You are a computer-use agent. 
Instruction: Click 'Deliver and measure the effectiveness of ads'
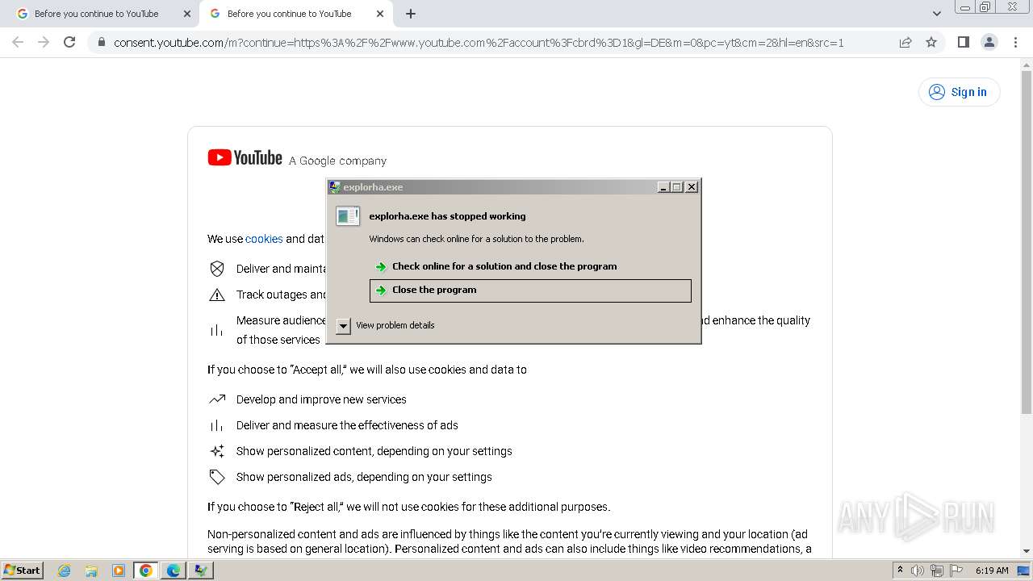tap(347, 425)
